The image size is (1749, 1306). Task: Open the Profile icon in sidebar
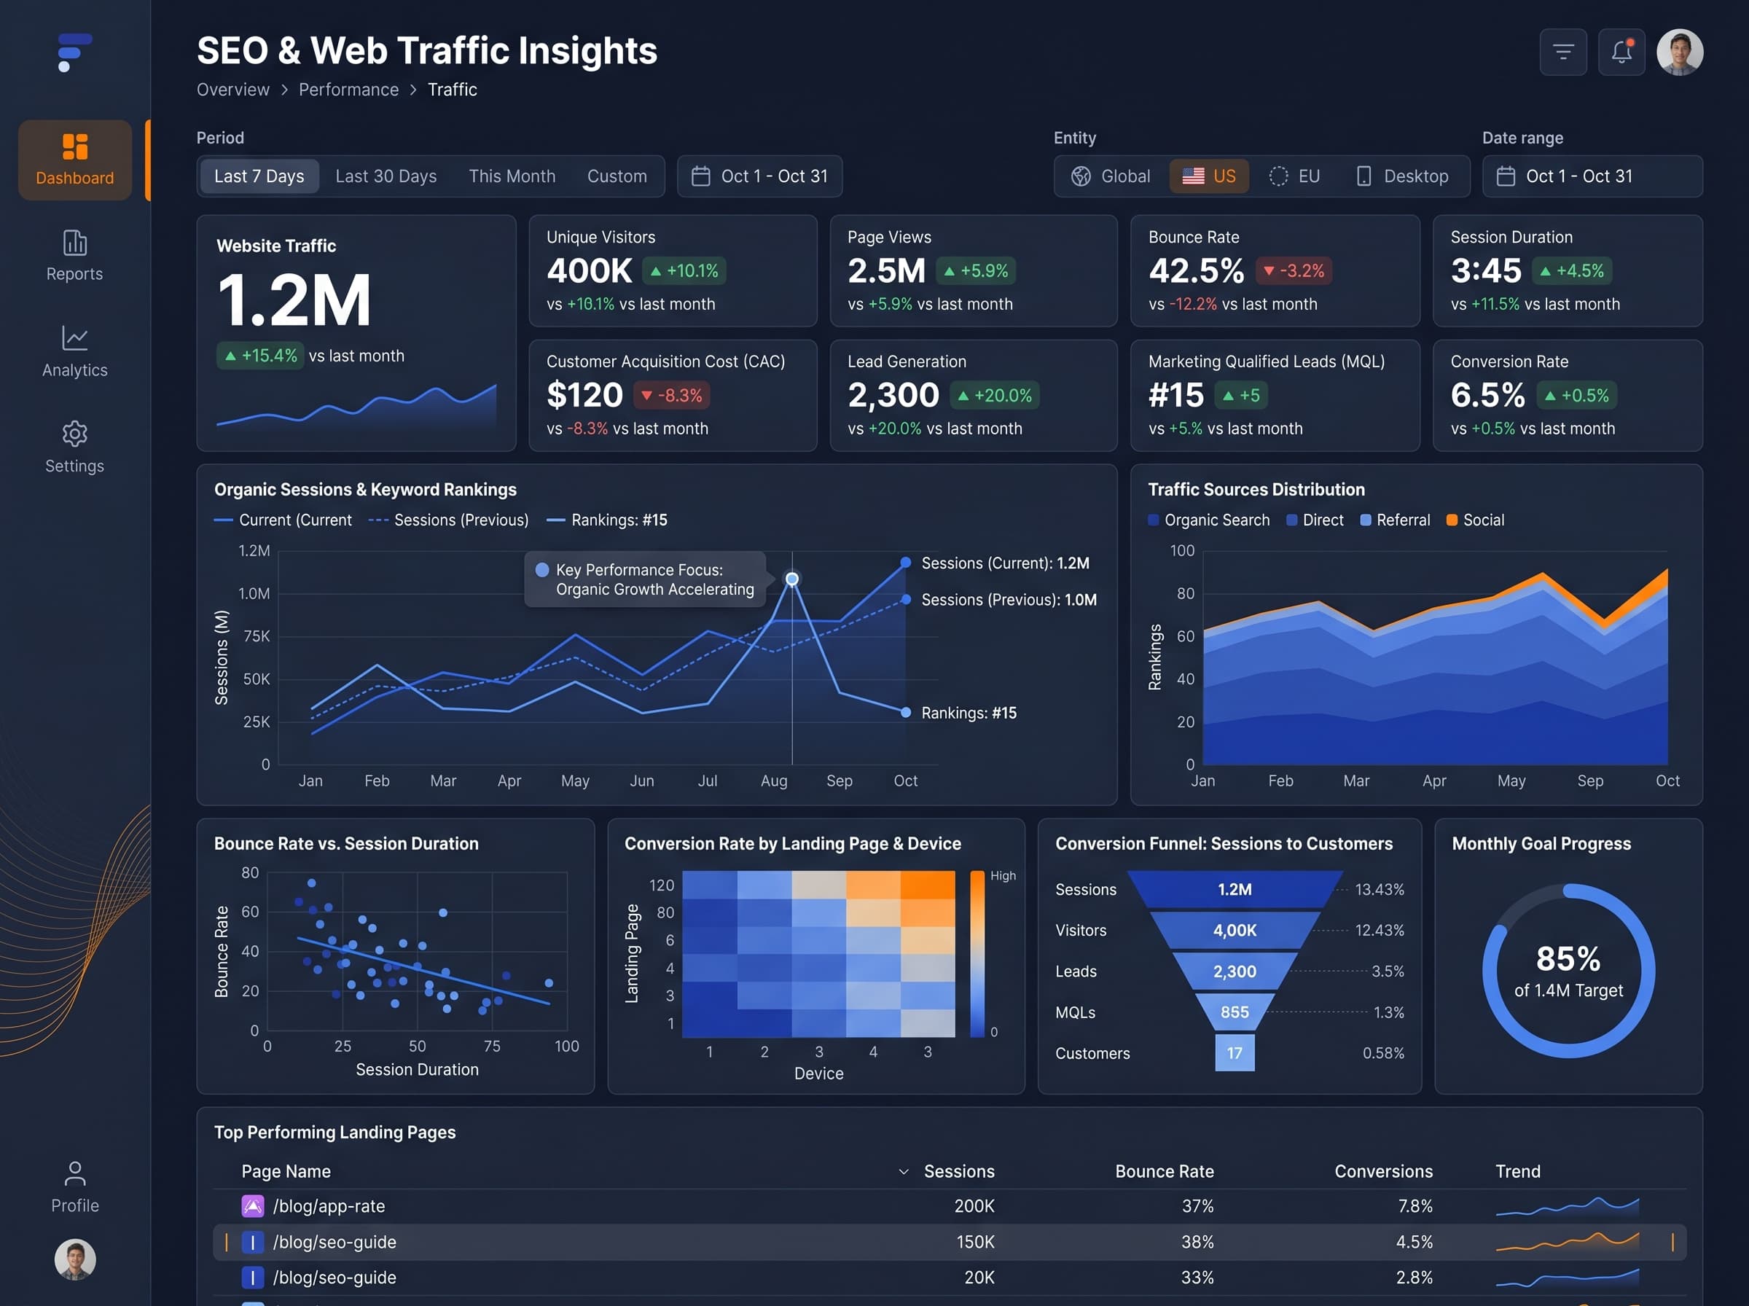(75, 1173)
